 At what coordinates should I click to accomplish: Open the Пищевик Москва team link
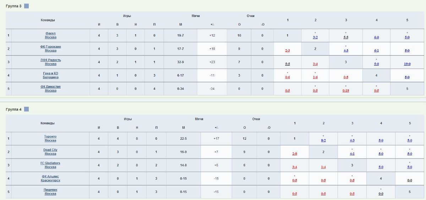[50, 192]
